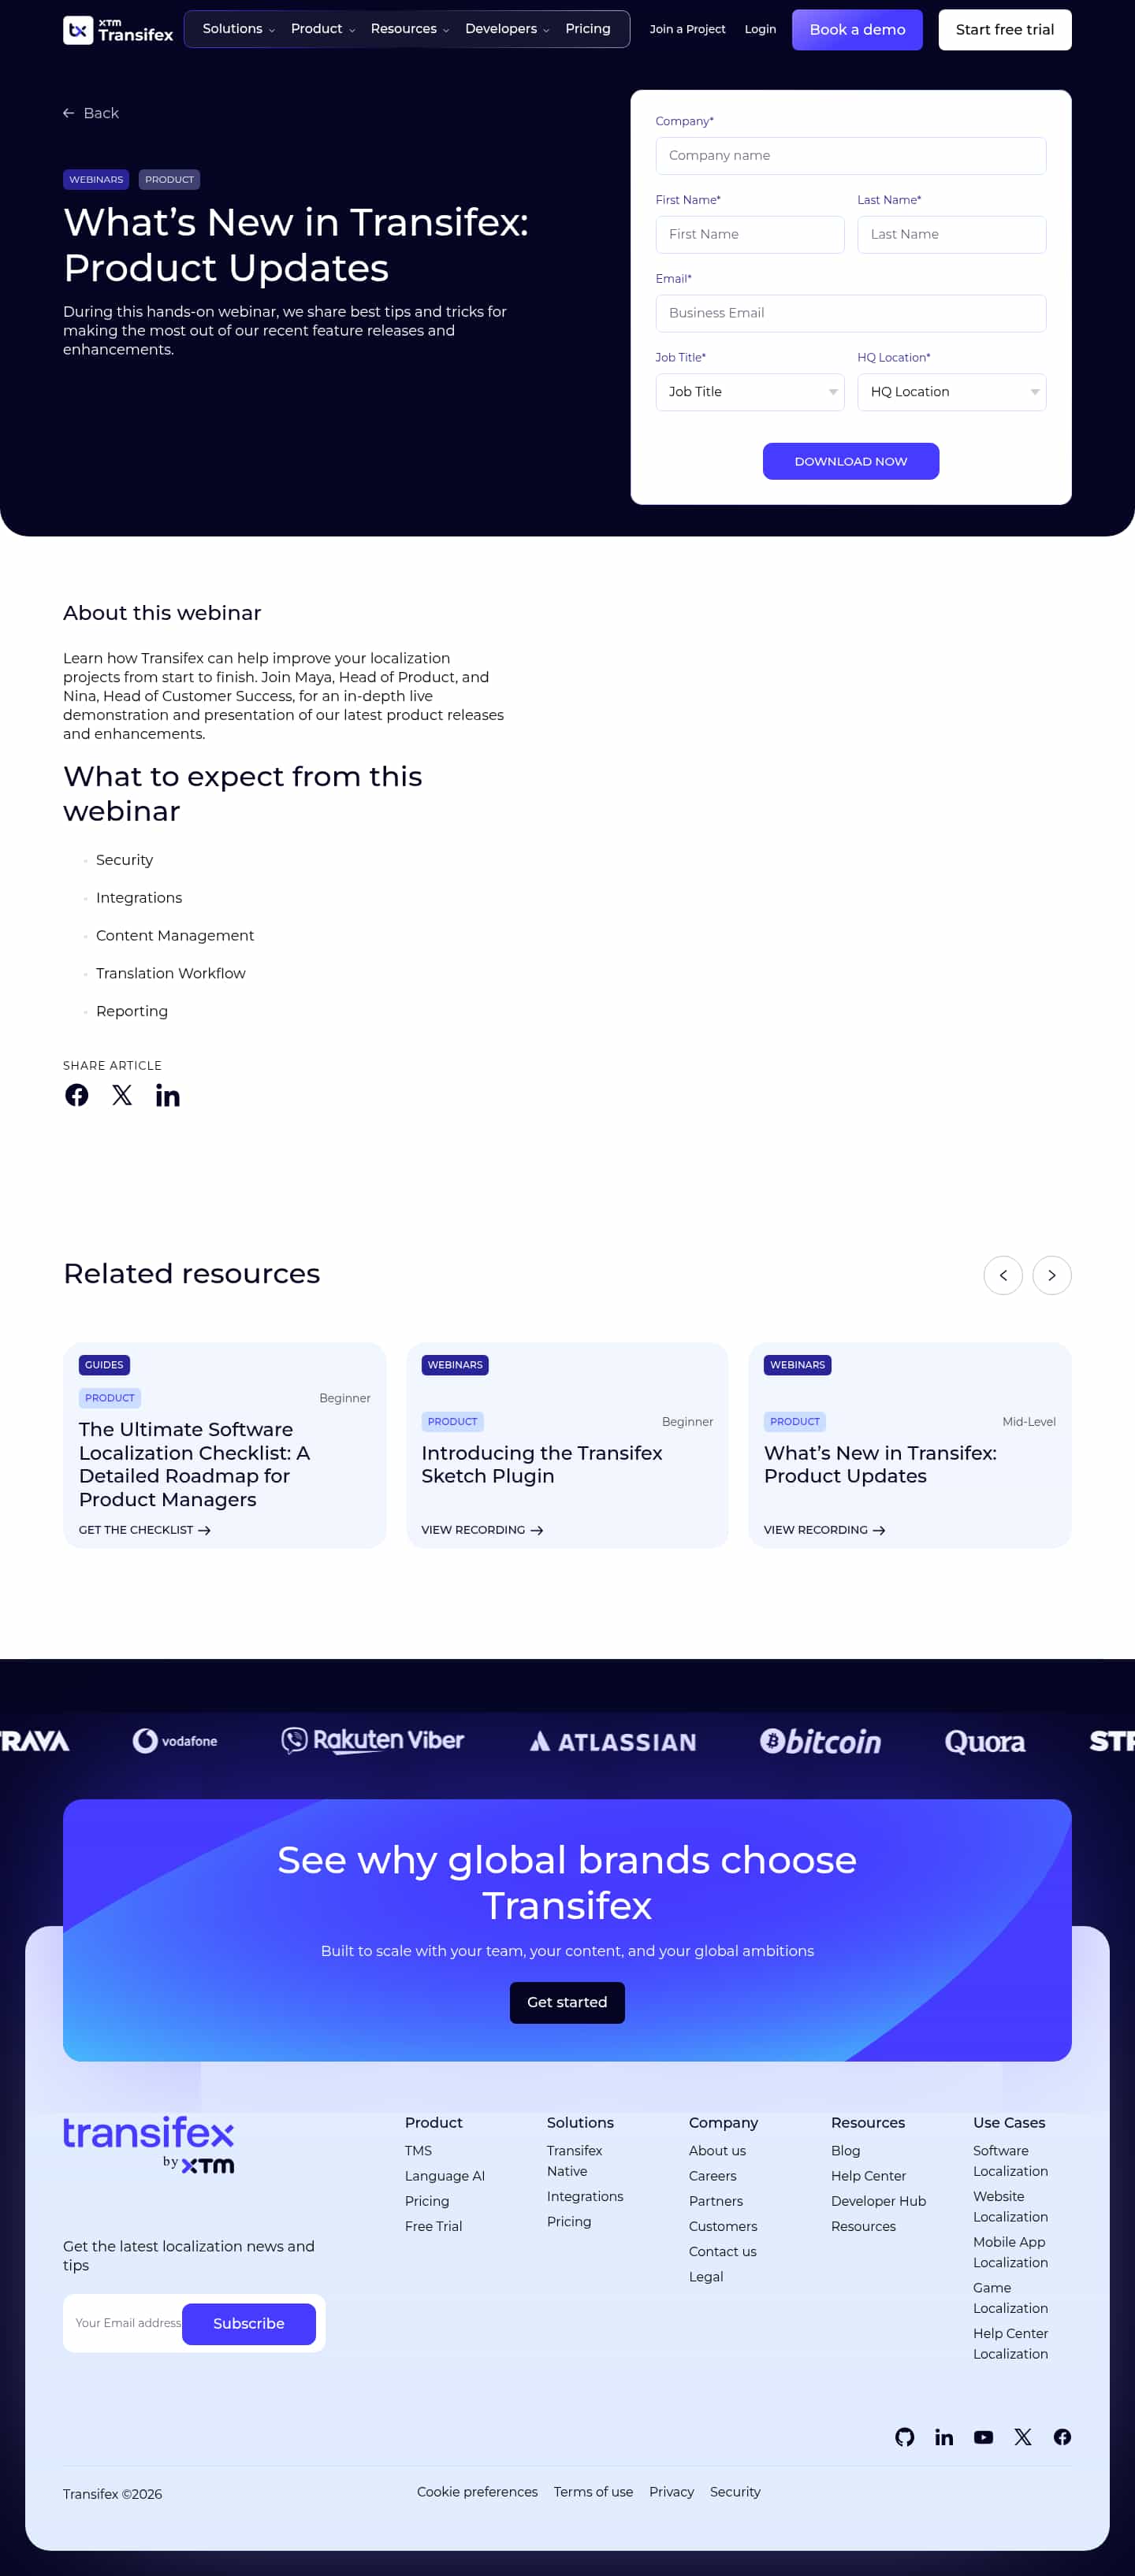Click Start free trial button
Screen dimensions: 1135x2576
pyautogui.click(x=1005, y=30)
